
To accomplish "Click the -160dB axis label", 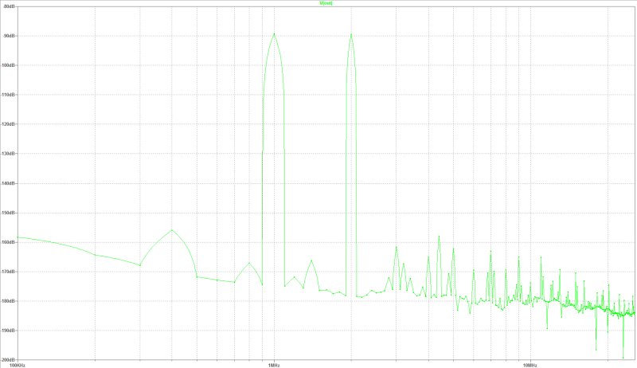I will pos(8,242).
